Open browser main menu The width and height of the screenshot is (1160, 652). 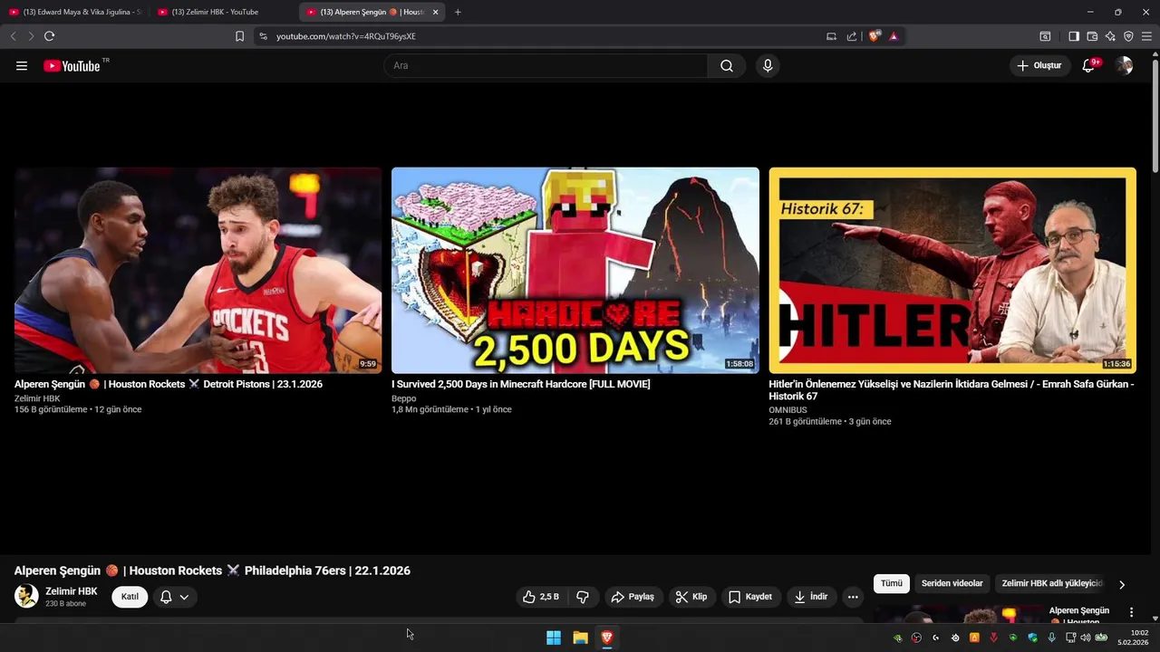pyautogui.click(x=1146, y=36)
